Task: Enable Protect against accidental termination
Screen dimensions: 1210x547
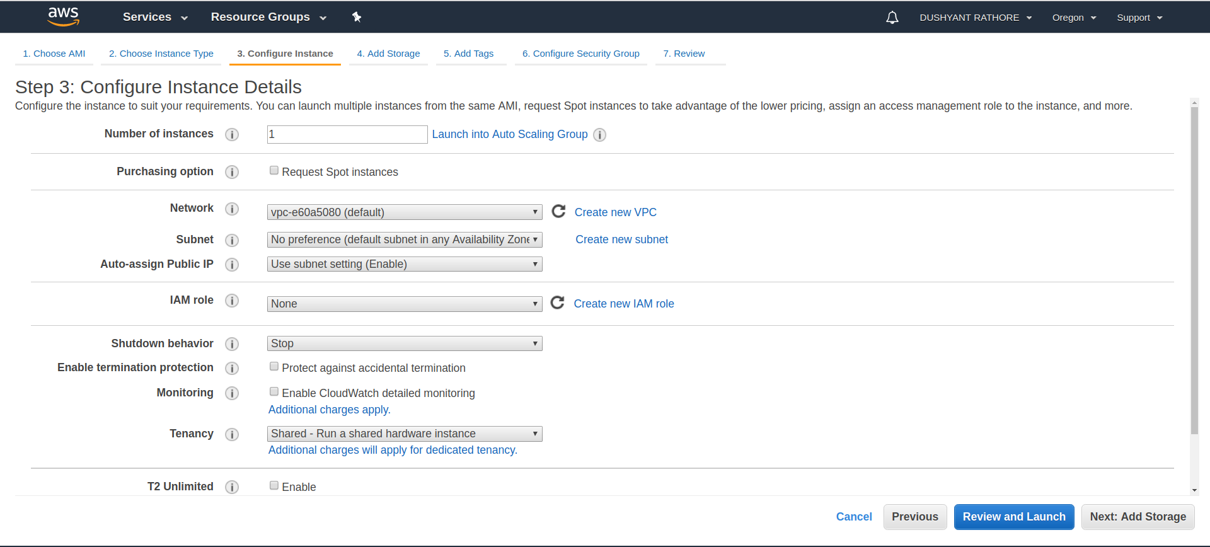Action: (274, 366)
